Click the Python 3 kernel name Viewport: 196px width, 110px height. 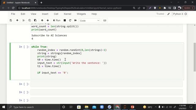pyautogui.click(x=178, y=14)
